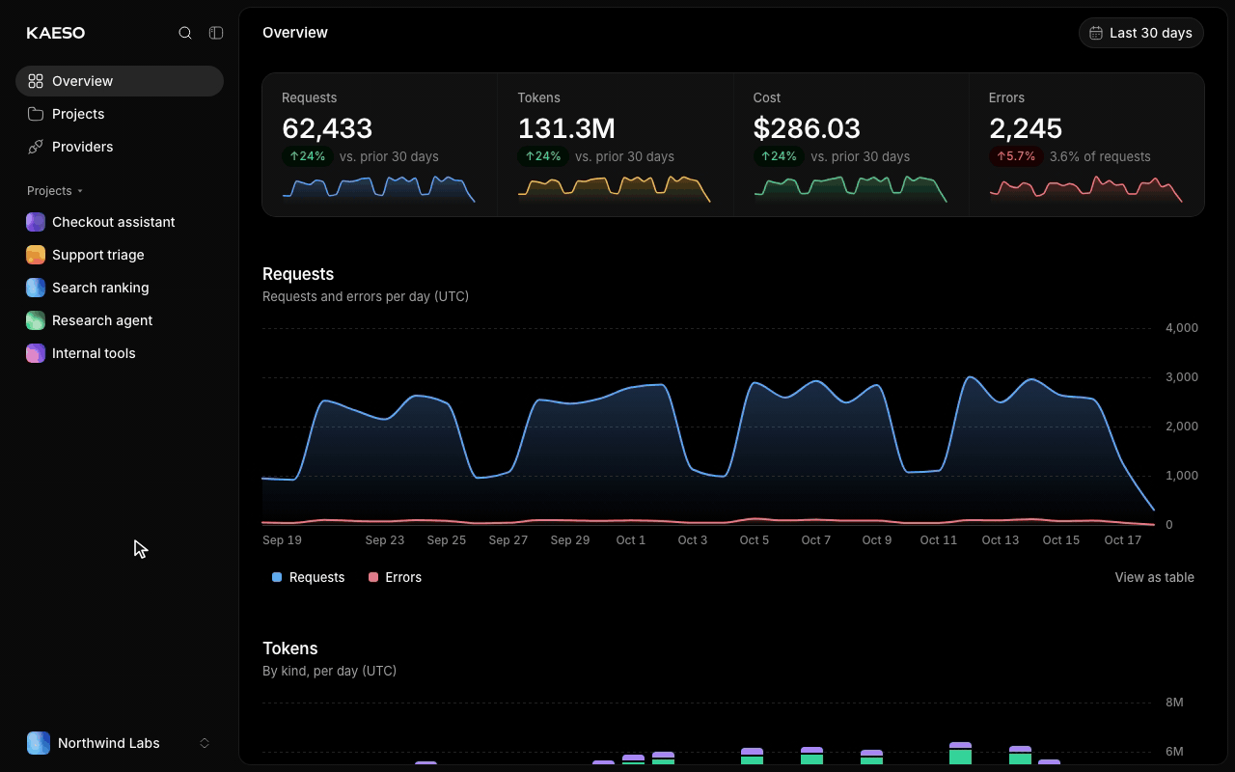
Task: Click the Checkout assistant project icon
Action: click(x=36, y=222)
